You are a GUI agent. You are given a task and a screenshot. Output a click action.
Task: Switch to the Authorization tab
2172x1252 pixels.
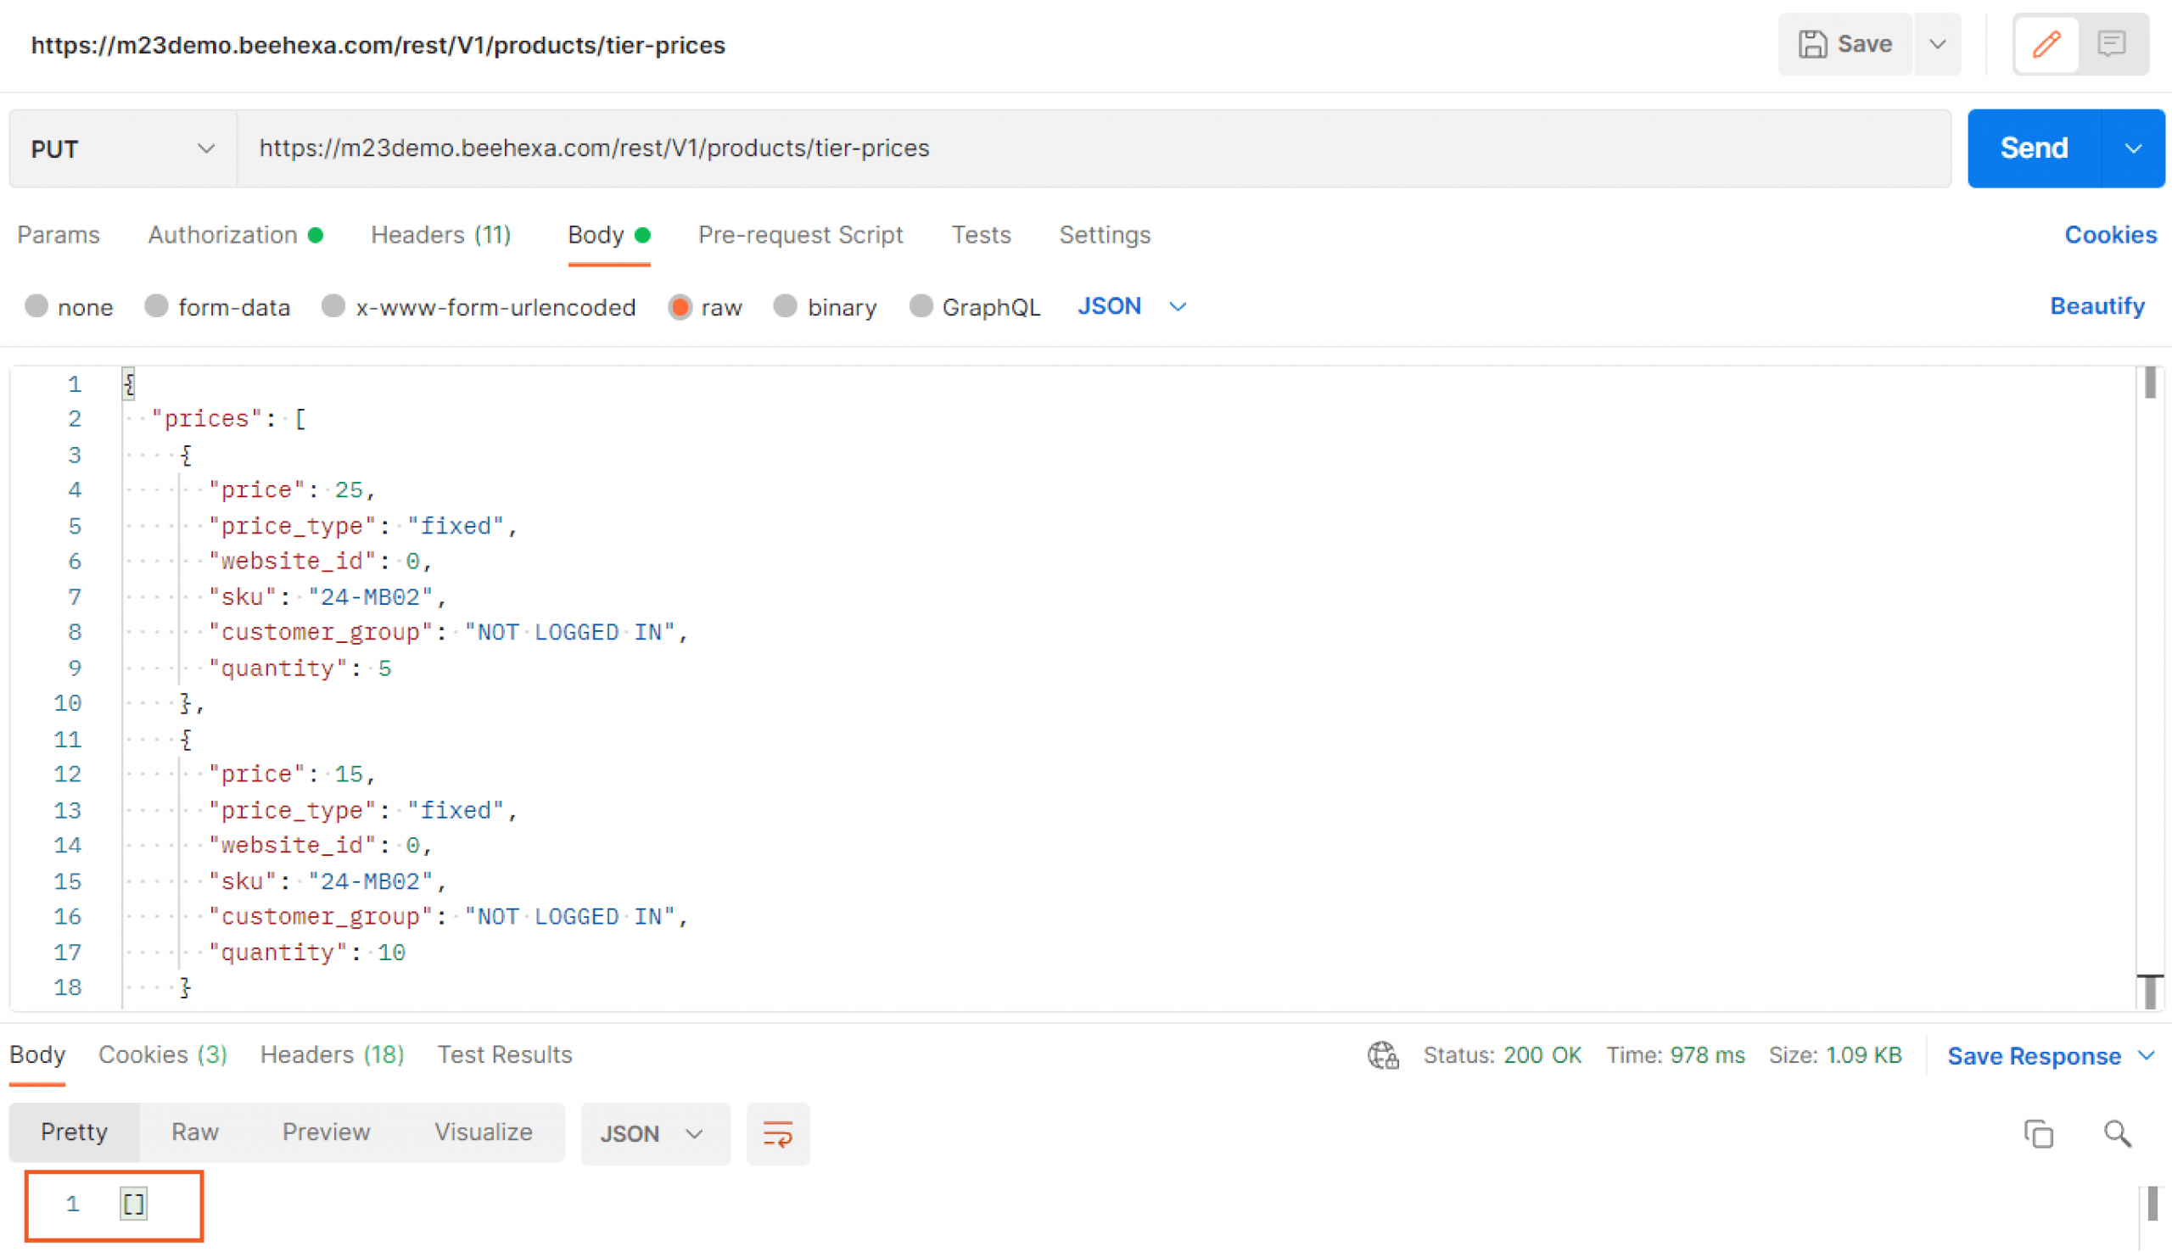point(224,234)
